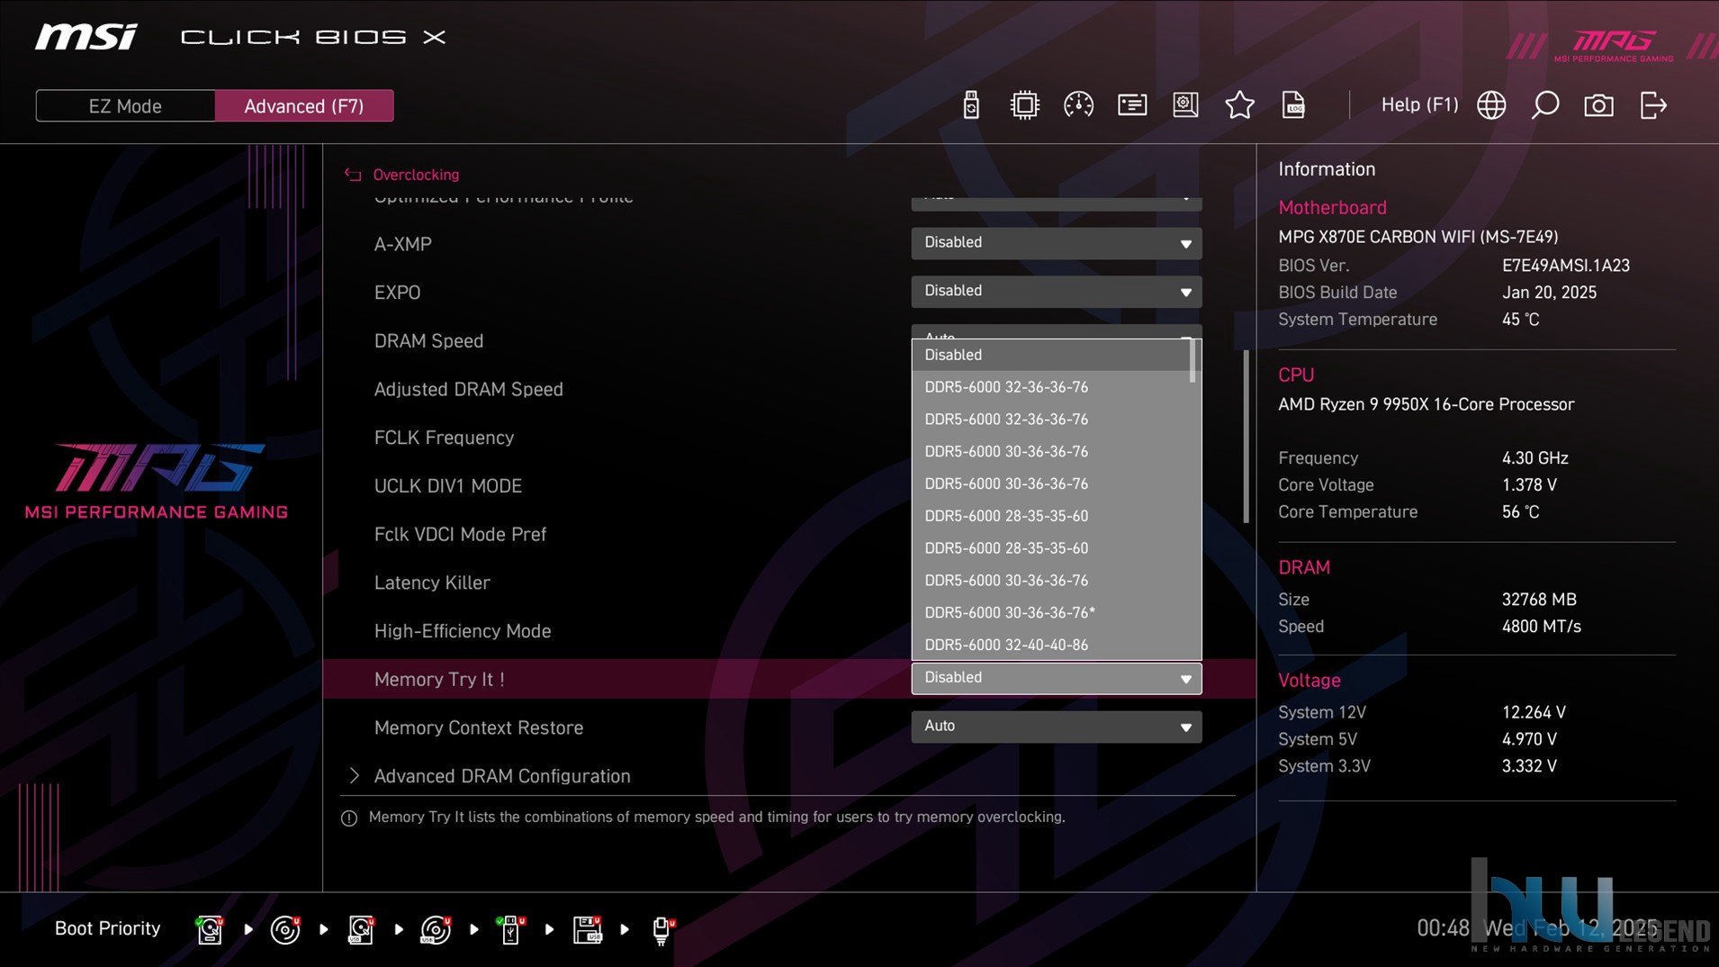Open the hardware monitor gear icon

click(x=1185, y=105)
